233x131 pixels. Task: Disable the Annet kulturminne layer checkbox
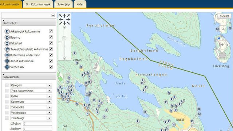click(51, 61)
